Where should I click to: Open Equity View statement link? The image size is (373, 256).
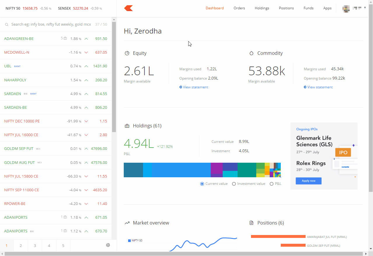coord(195,87)
